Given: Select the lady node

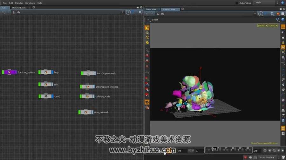Looking at the screenshot, I should (46, 72).
